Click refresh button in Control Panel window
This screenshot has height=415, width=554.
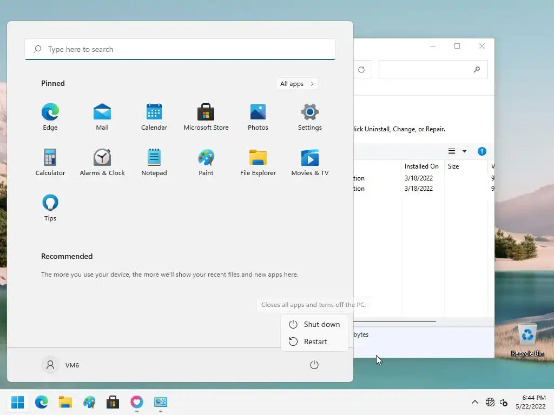pyautogui.click(x=361, y=70)
